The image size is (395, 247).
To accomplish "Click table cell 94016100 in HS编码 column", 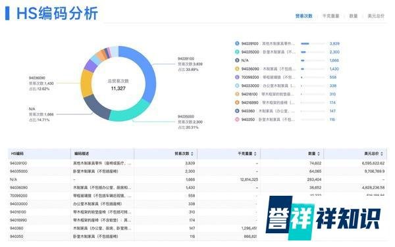I will 18,212.
